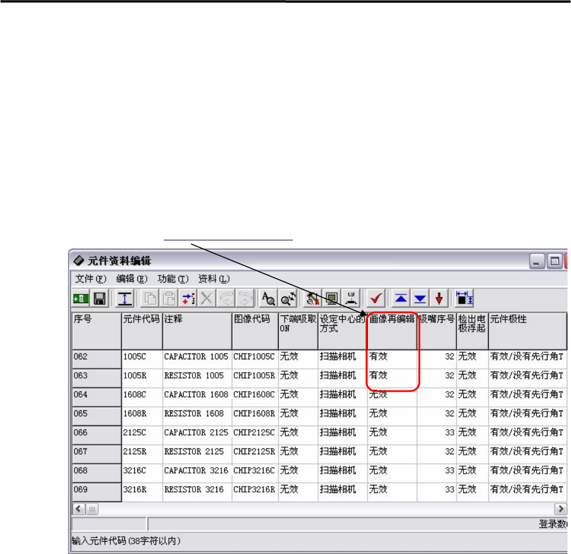Open the 文件(F) menu
Screen dimensions: 571x554
tap(90, 279)
